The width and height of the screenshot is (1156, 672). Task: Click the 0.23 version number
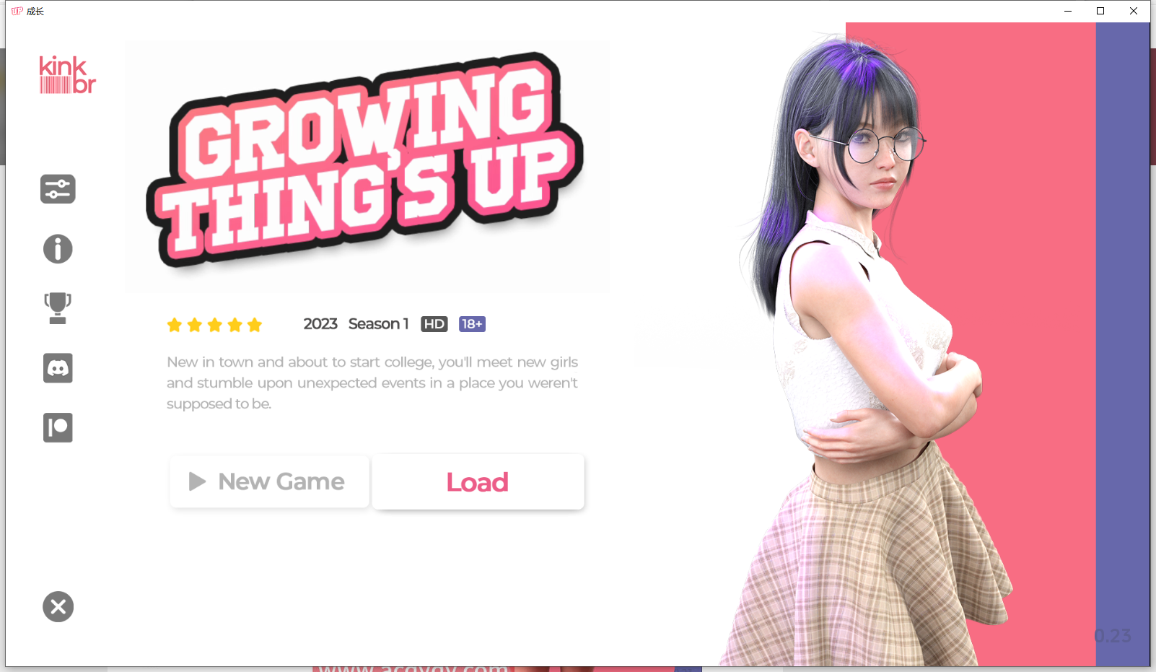(1112, 636)
